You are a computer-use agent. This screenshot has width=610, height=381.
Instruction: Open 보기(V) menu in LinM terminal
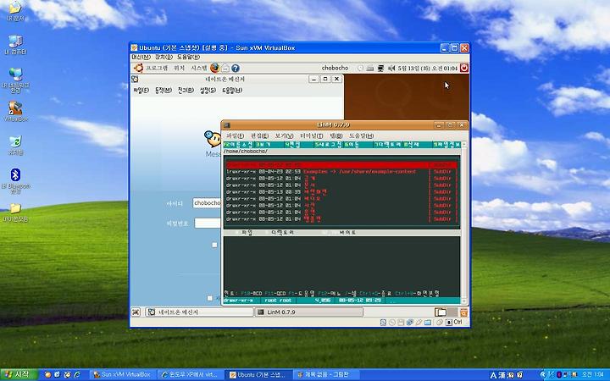284,135
